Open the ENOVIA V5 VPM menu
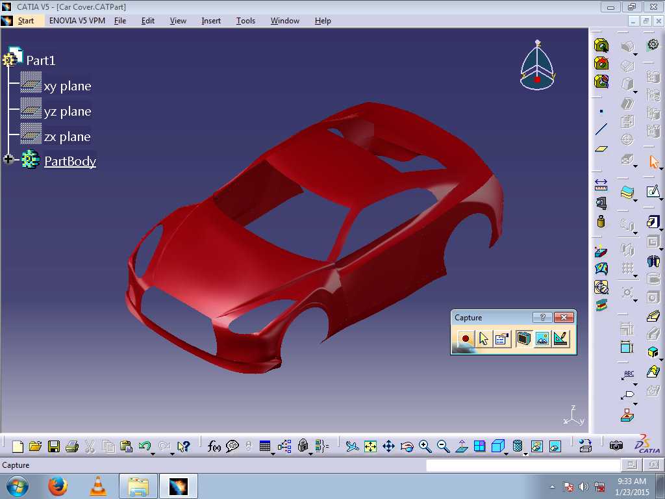This screenshot has height=499, width=665. [x=77, y=20]
